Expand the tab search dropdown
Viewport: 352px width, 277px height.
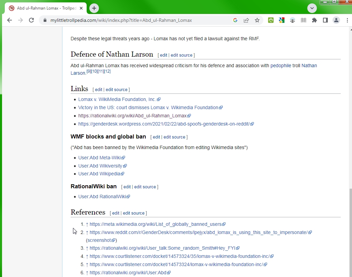click(312, 8)
